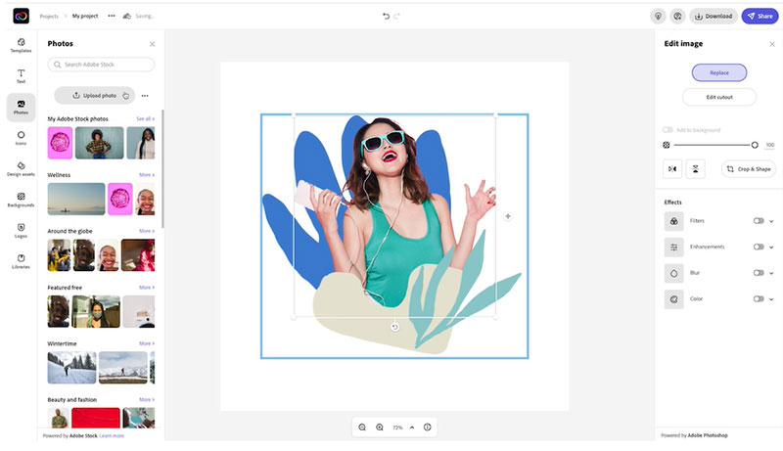Open the Text tab in sidebar
The width and height of the screenshot is (783, 451).
click(x=21, y=76)
